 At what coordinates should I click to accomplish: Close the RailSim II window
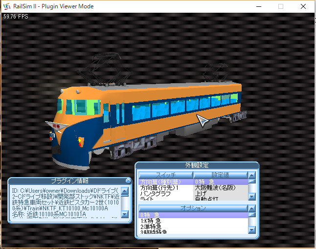pos(303,6)
